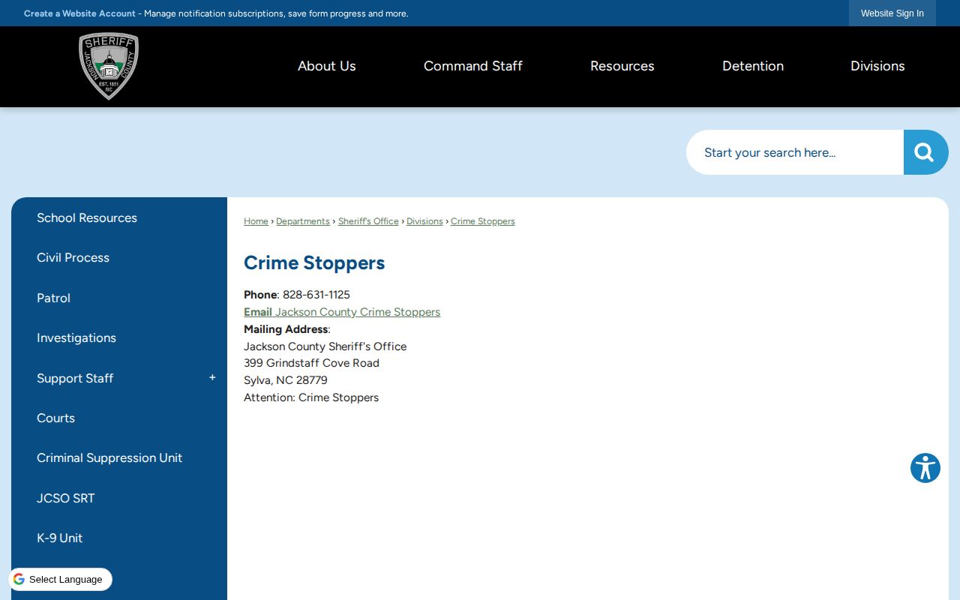The height and width of the screenshot is (600, 960).
Task: Click the Crime Stoppers page heading
Action: click(x=314, y=262)
